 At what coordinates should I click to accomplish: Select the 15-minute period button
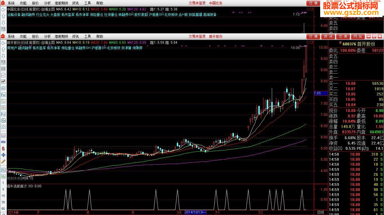point(3,196)
